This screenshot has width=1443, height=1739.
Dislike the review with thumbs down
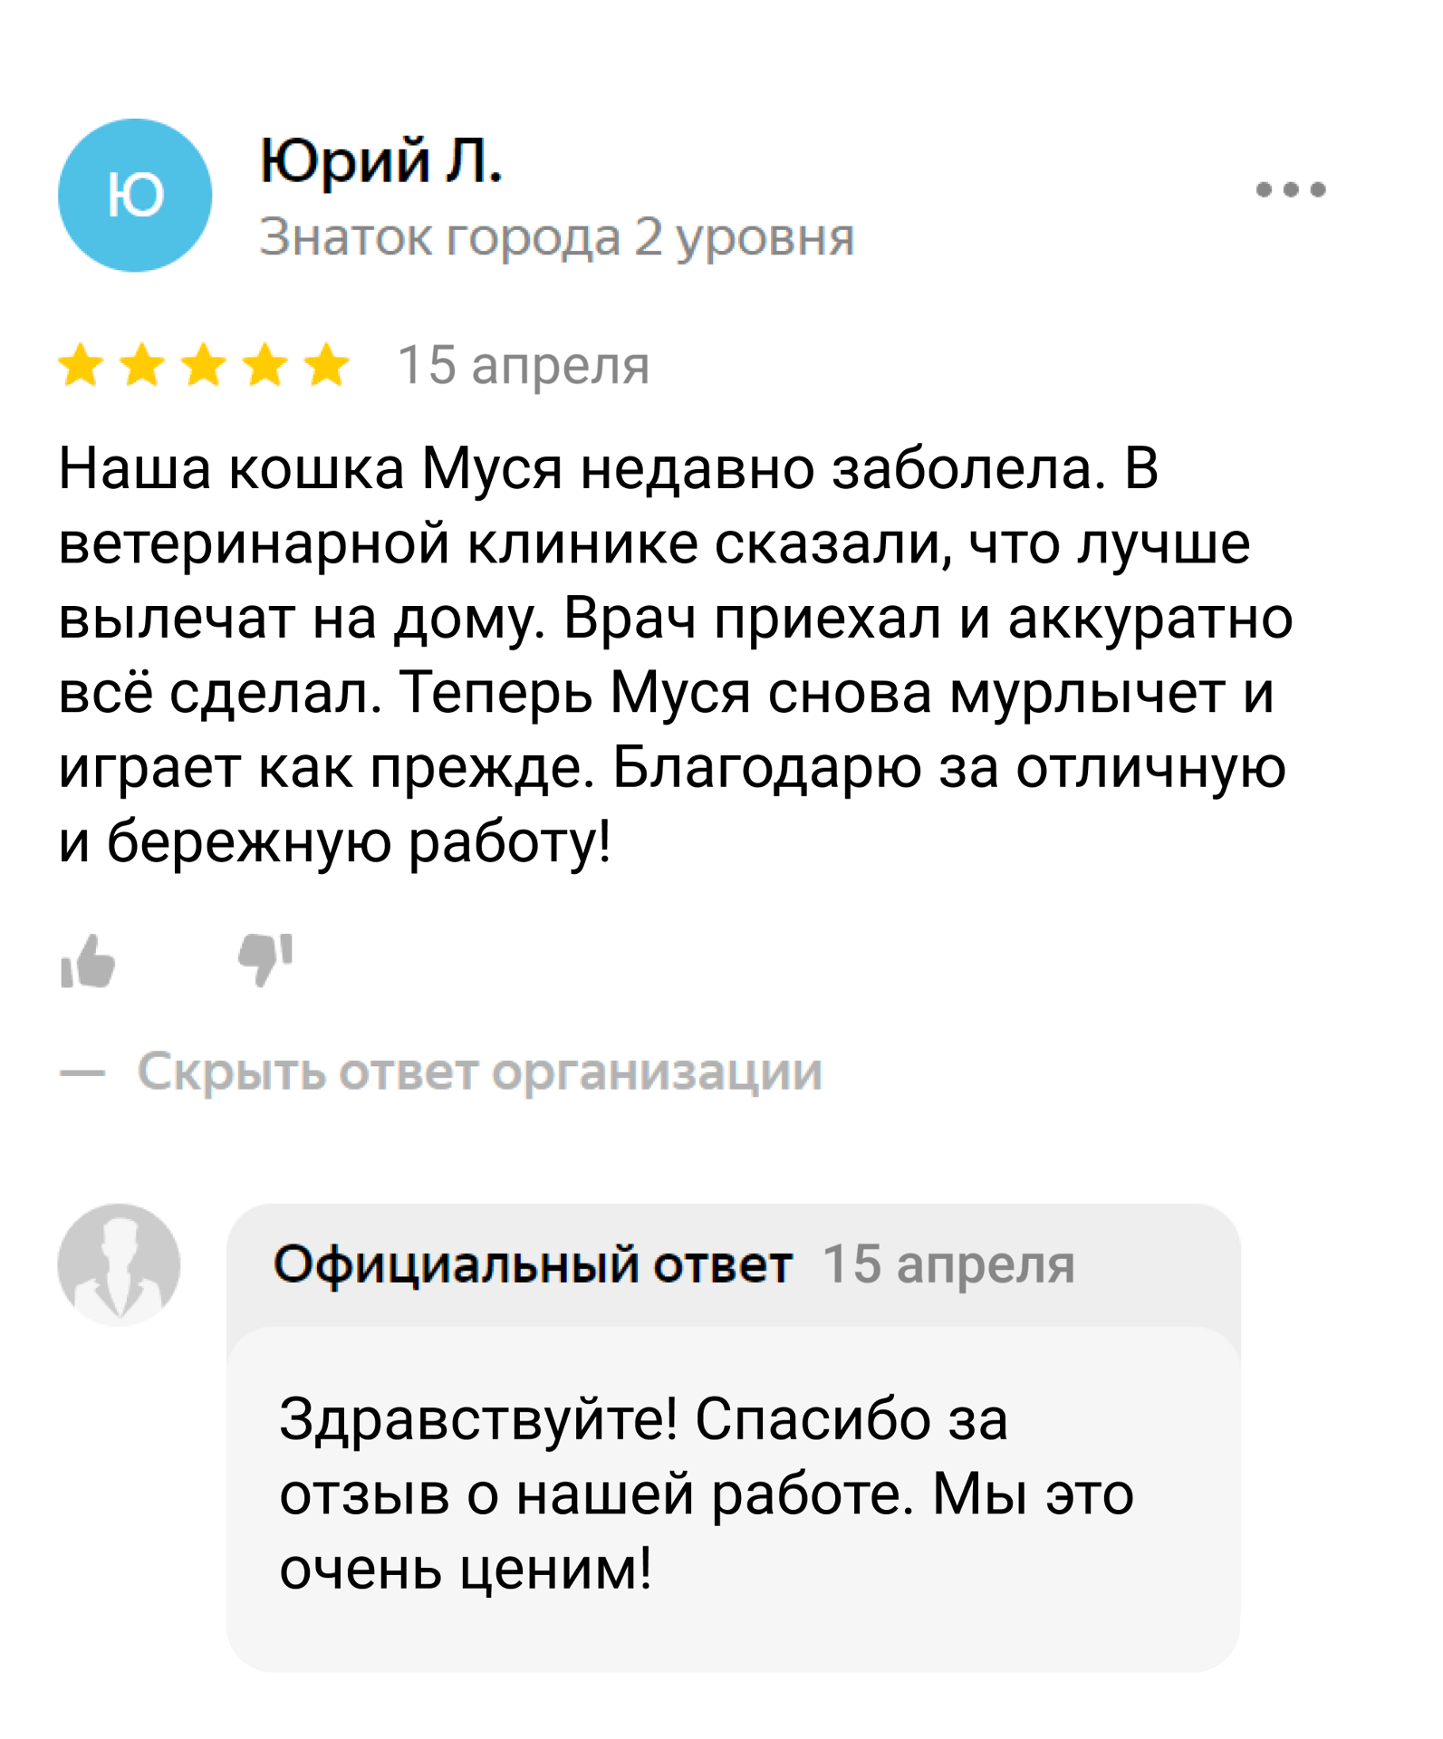pos(265,960)
